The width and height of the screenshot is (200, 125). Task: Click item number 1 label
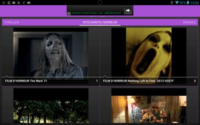coord(97,81)
